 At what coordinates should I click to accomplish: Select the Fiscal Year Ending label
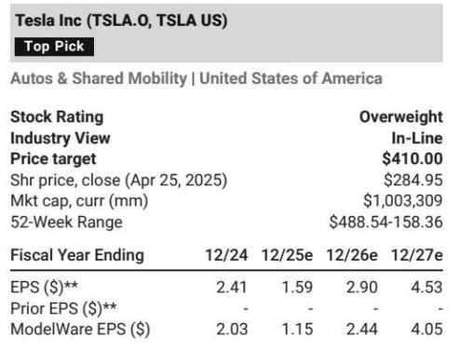pyautogui.click(x=77, y=255)
